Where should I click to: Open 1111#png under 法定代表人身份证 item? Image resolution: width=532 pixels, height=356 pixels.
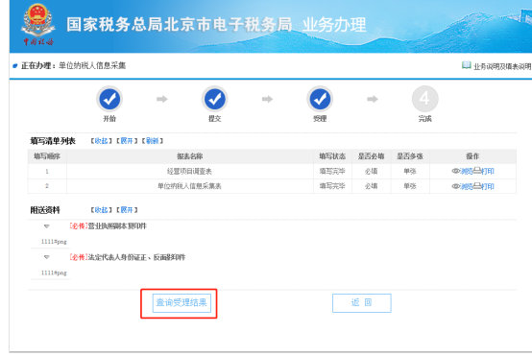54,273
